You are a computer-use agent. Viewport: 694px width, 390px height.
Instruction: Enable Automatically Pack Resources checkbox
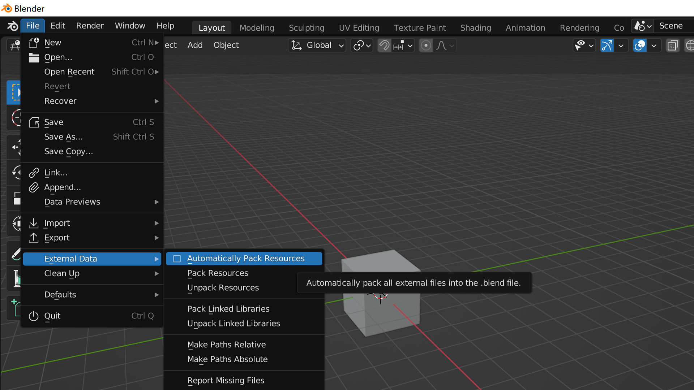pyautogui.click(x=177, y=259)
